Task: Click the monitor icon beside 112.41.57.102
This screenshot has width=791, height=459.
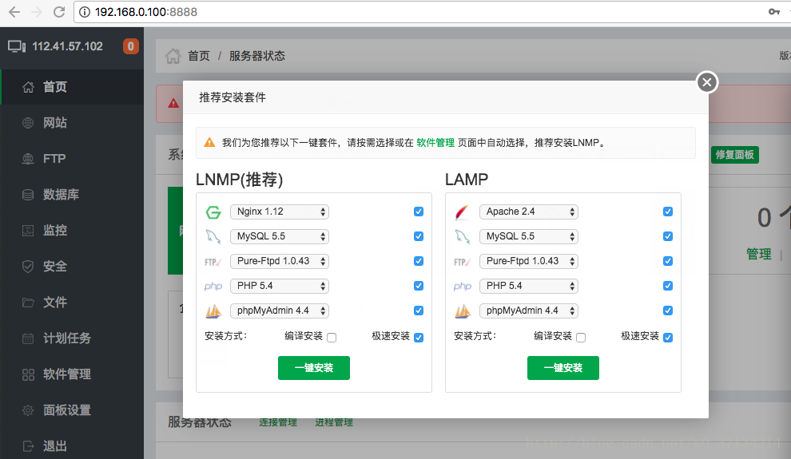Action: pos(17,47)
